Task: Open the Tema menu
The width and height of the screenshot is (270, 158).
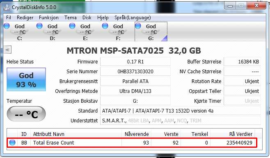Action: [71, 18]
